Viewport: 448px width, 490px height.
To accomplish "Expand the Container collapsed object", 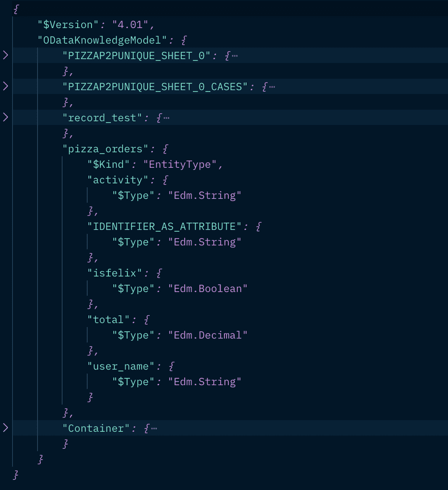I will click(6, 428).
